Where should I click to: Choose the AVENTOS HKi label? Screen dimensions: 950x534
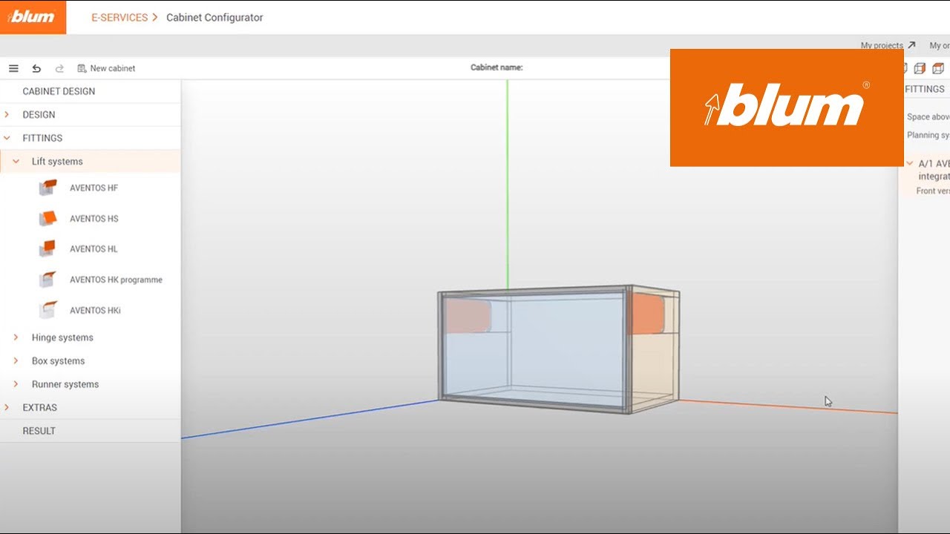coord(95,311)
